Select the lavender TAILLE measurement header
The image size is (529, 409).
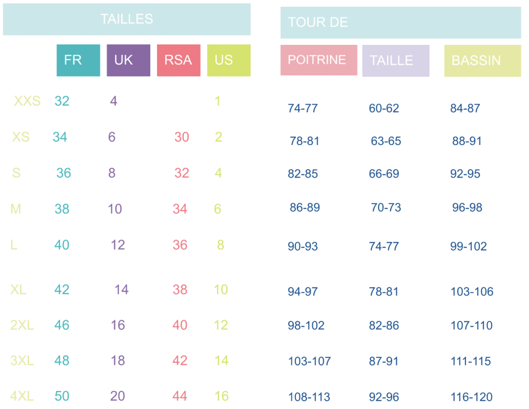tap(395, 61)
